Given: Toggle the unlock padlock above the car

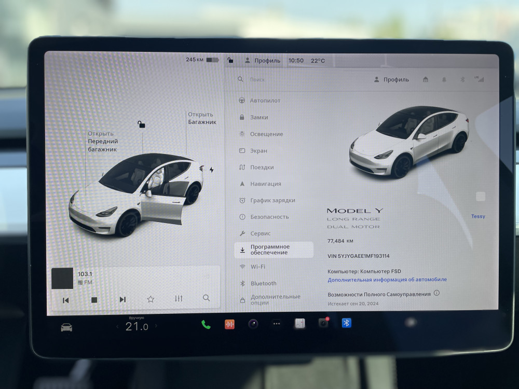Looking at the screenshot, I should click(141, 124).
